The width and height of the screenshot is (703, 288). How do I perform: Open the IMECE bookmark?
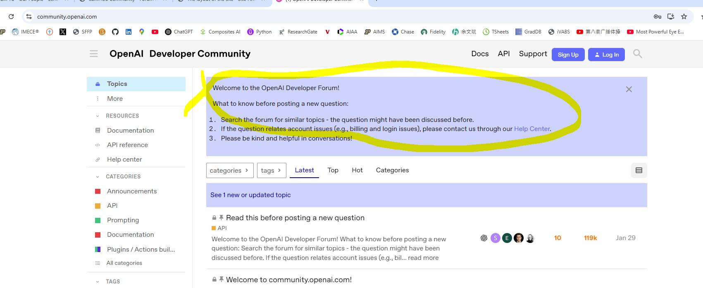point(25,32)
